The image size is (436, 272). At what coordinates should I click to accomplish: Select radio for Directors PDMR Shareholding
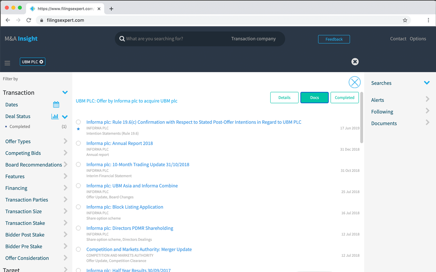pyautogui.click(x=78, y=228)
